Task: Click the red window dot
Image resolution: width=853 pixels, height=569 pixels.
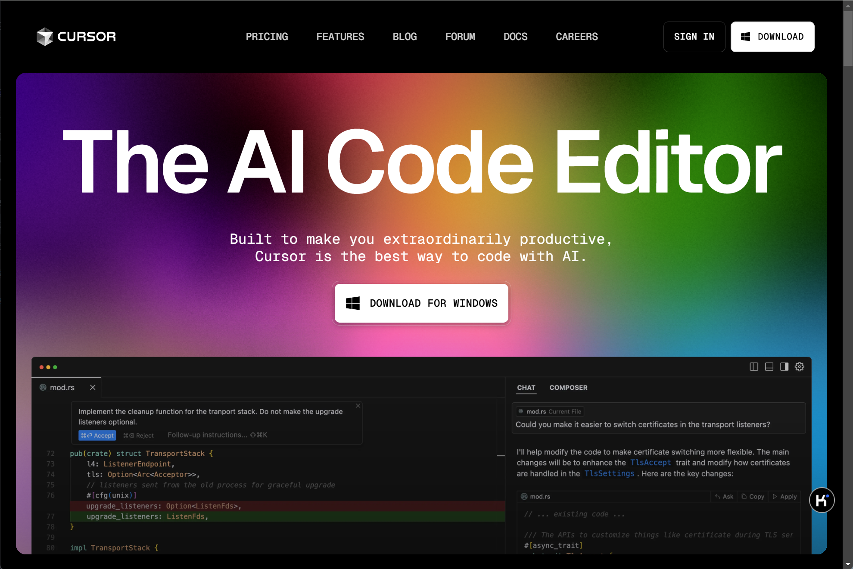Action: click(41, 367)
